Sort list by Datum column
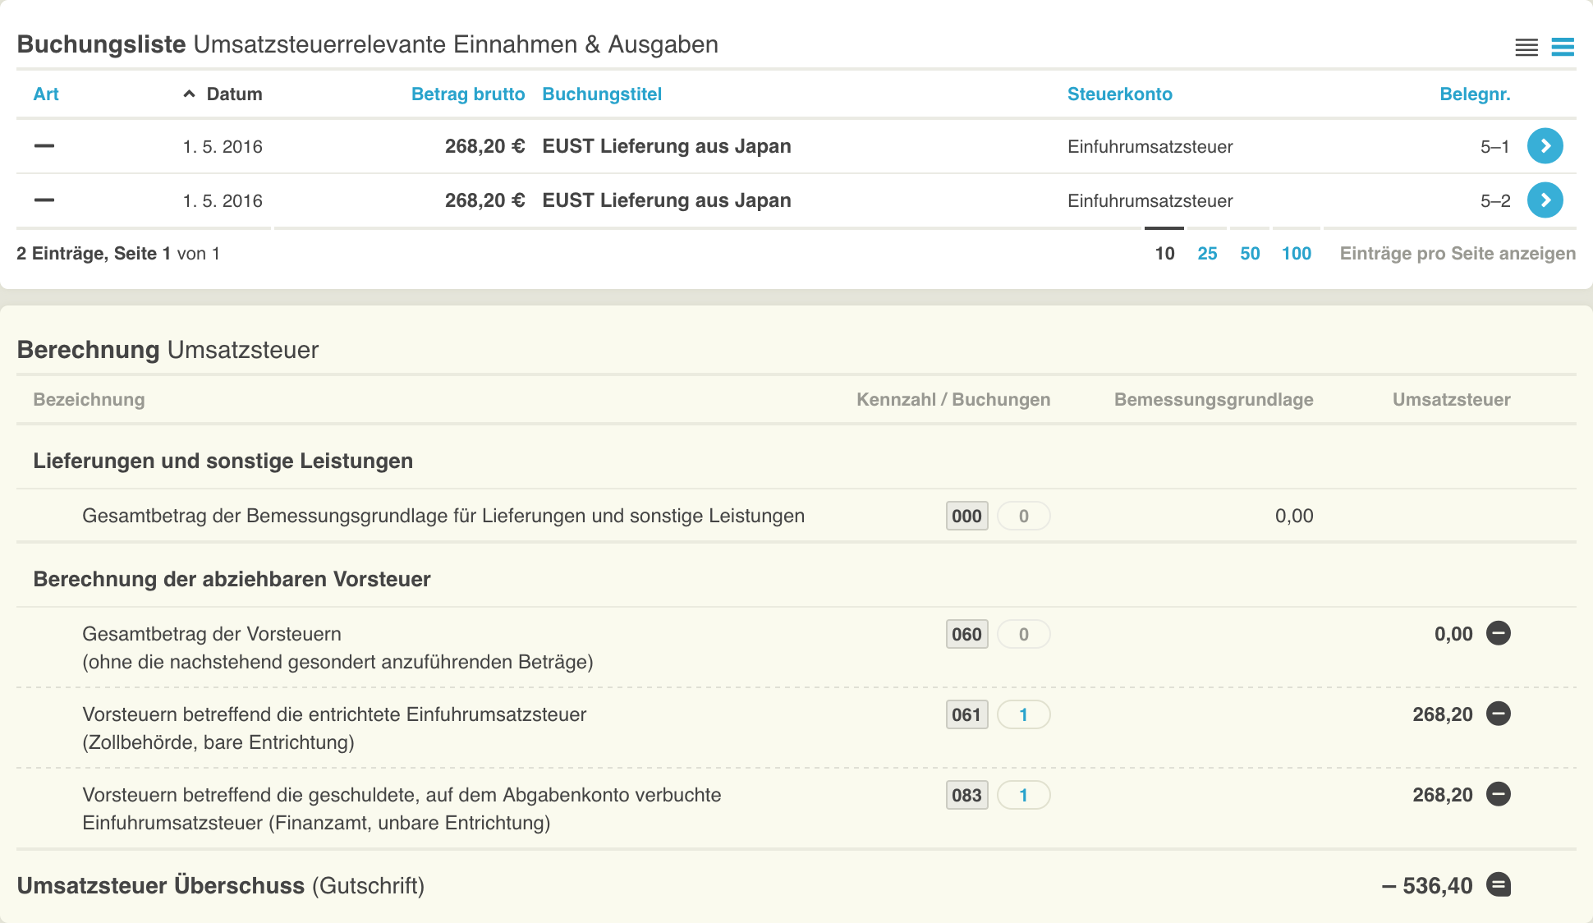Screen dimensions: 1593x923 point(233,94)
